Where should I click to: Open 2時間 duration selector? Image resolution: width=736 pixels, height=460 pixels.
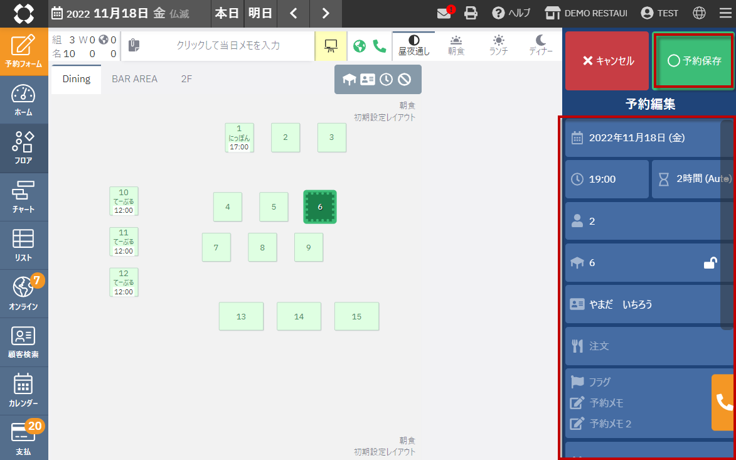click(693, 179)
